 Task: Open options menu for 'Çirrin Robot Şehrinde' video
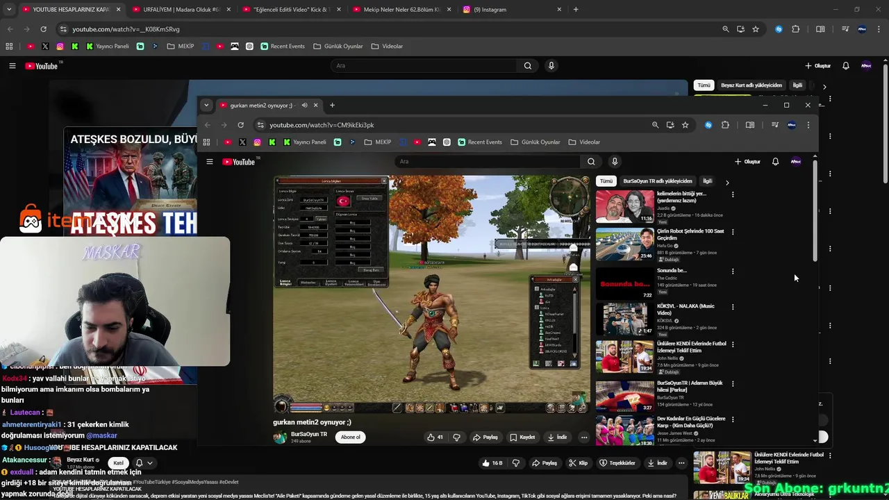[733, 232]
